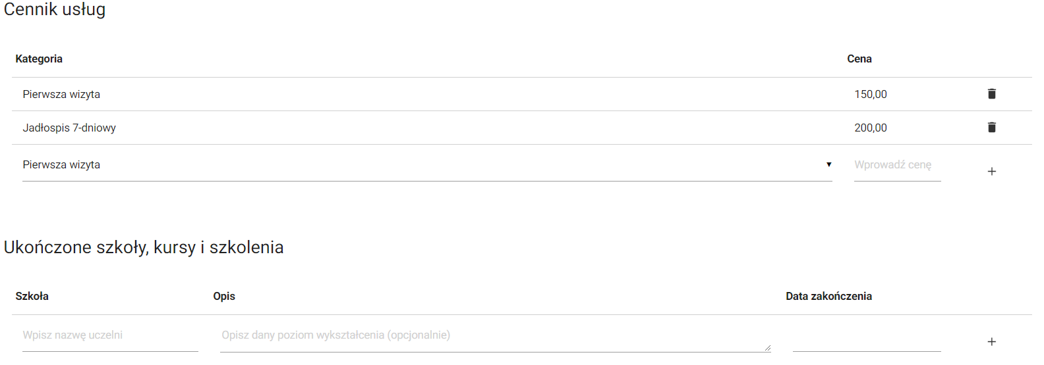
Task: Select the Jadłospis 7-dniowy row label
Action: [69, 128]
